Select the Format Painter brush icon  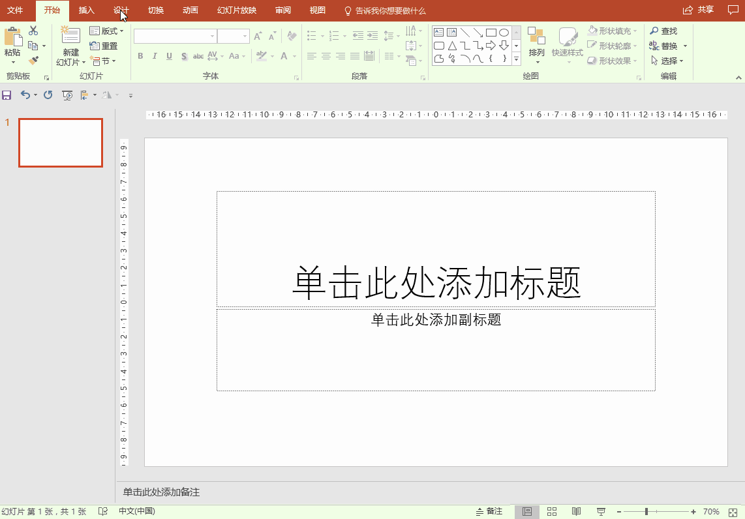pyautogui.click(x=33, y=60)
